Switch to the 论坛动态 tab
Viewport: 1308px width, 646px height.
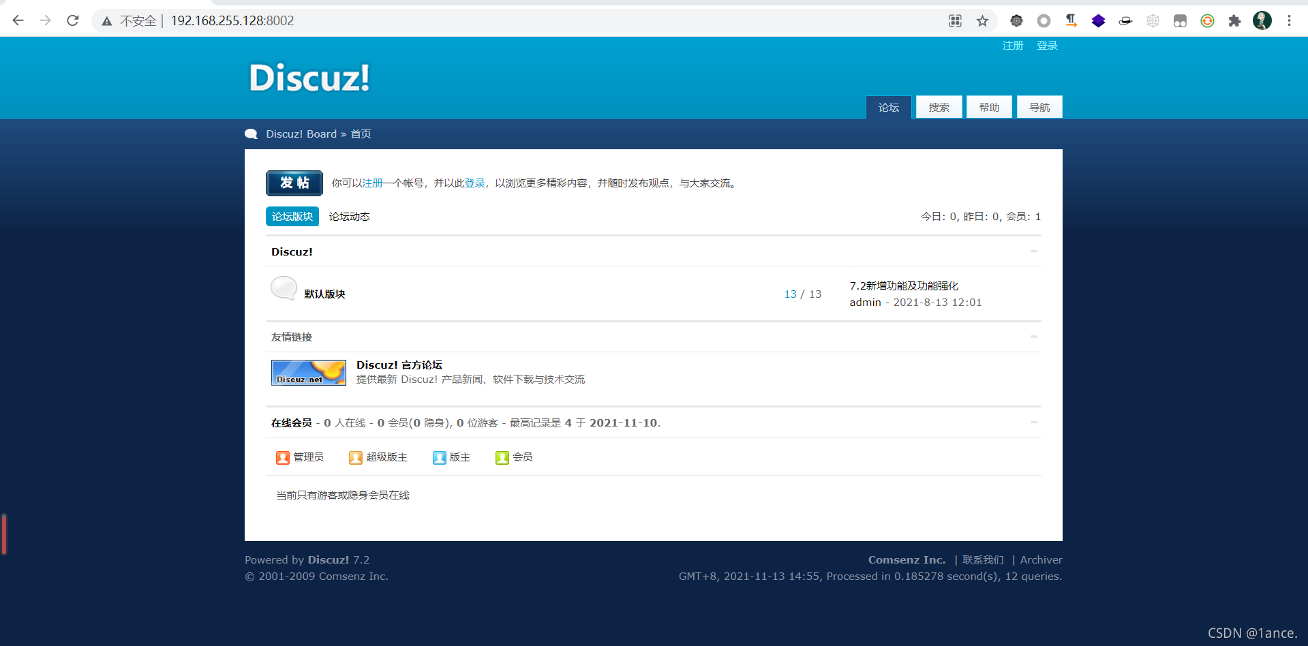click(x=349, y=217)
